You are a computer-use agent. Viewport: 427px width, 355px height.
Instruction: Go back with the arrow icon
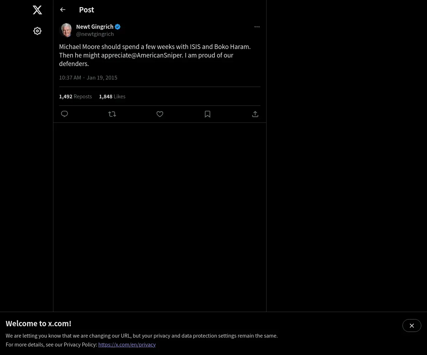point(63,10)
